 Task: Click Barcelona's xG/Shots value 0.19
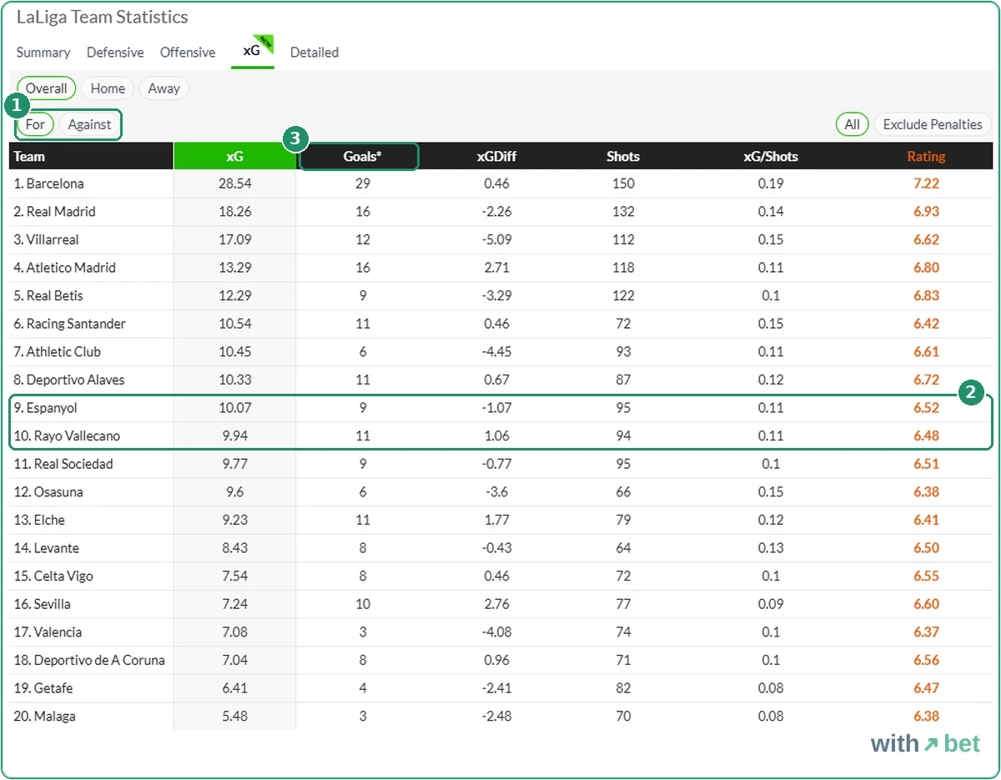[x=772, y=184]
